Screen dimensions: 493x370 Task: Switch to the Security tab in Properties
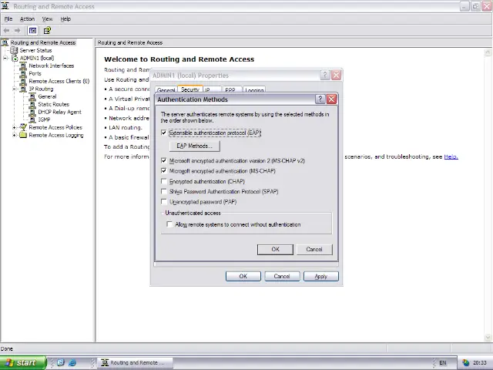190,89
